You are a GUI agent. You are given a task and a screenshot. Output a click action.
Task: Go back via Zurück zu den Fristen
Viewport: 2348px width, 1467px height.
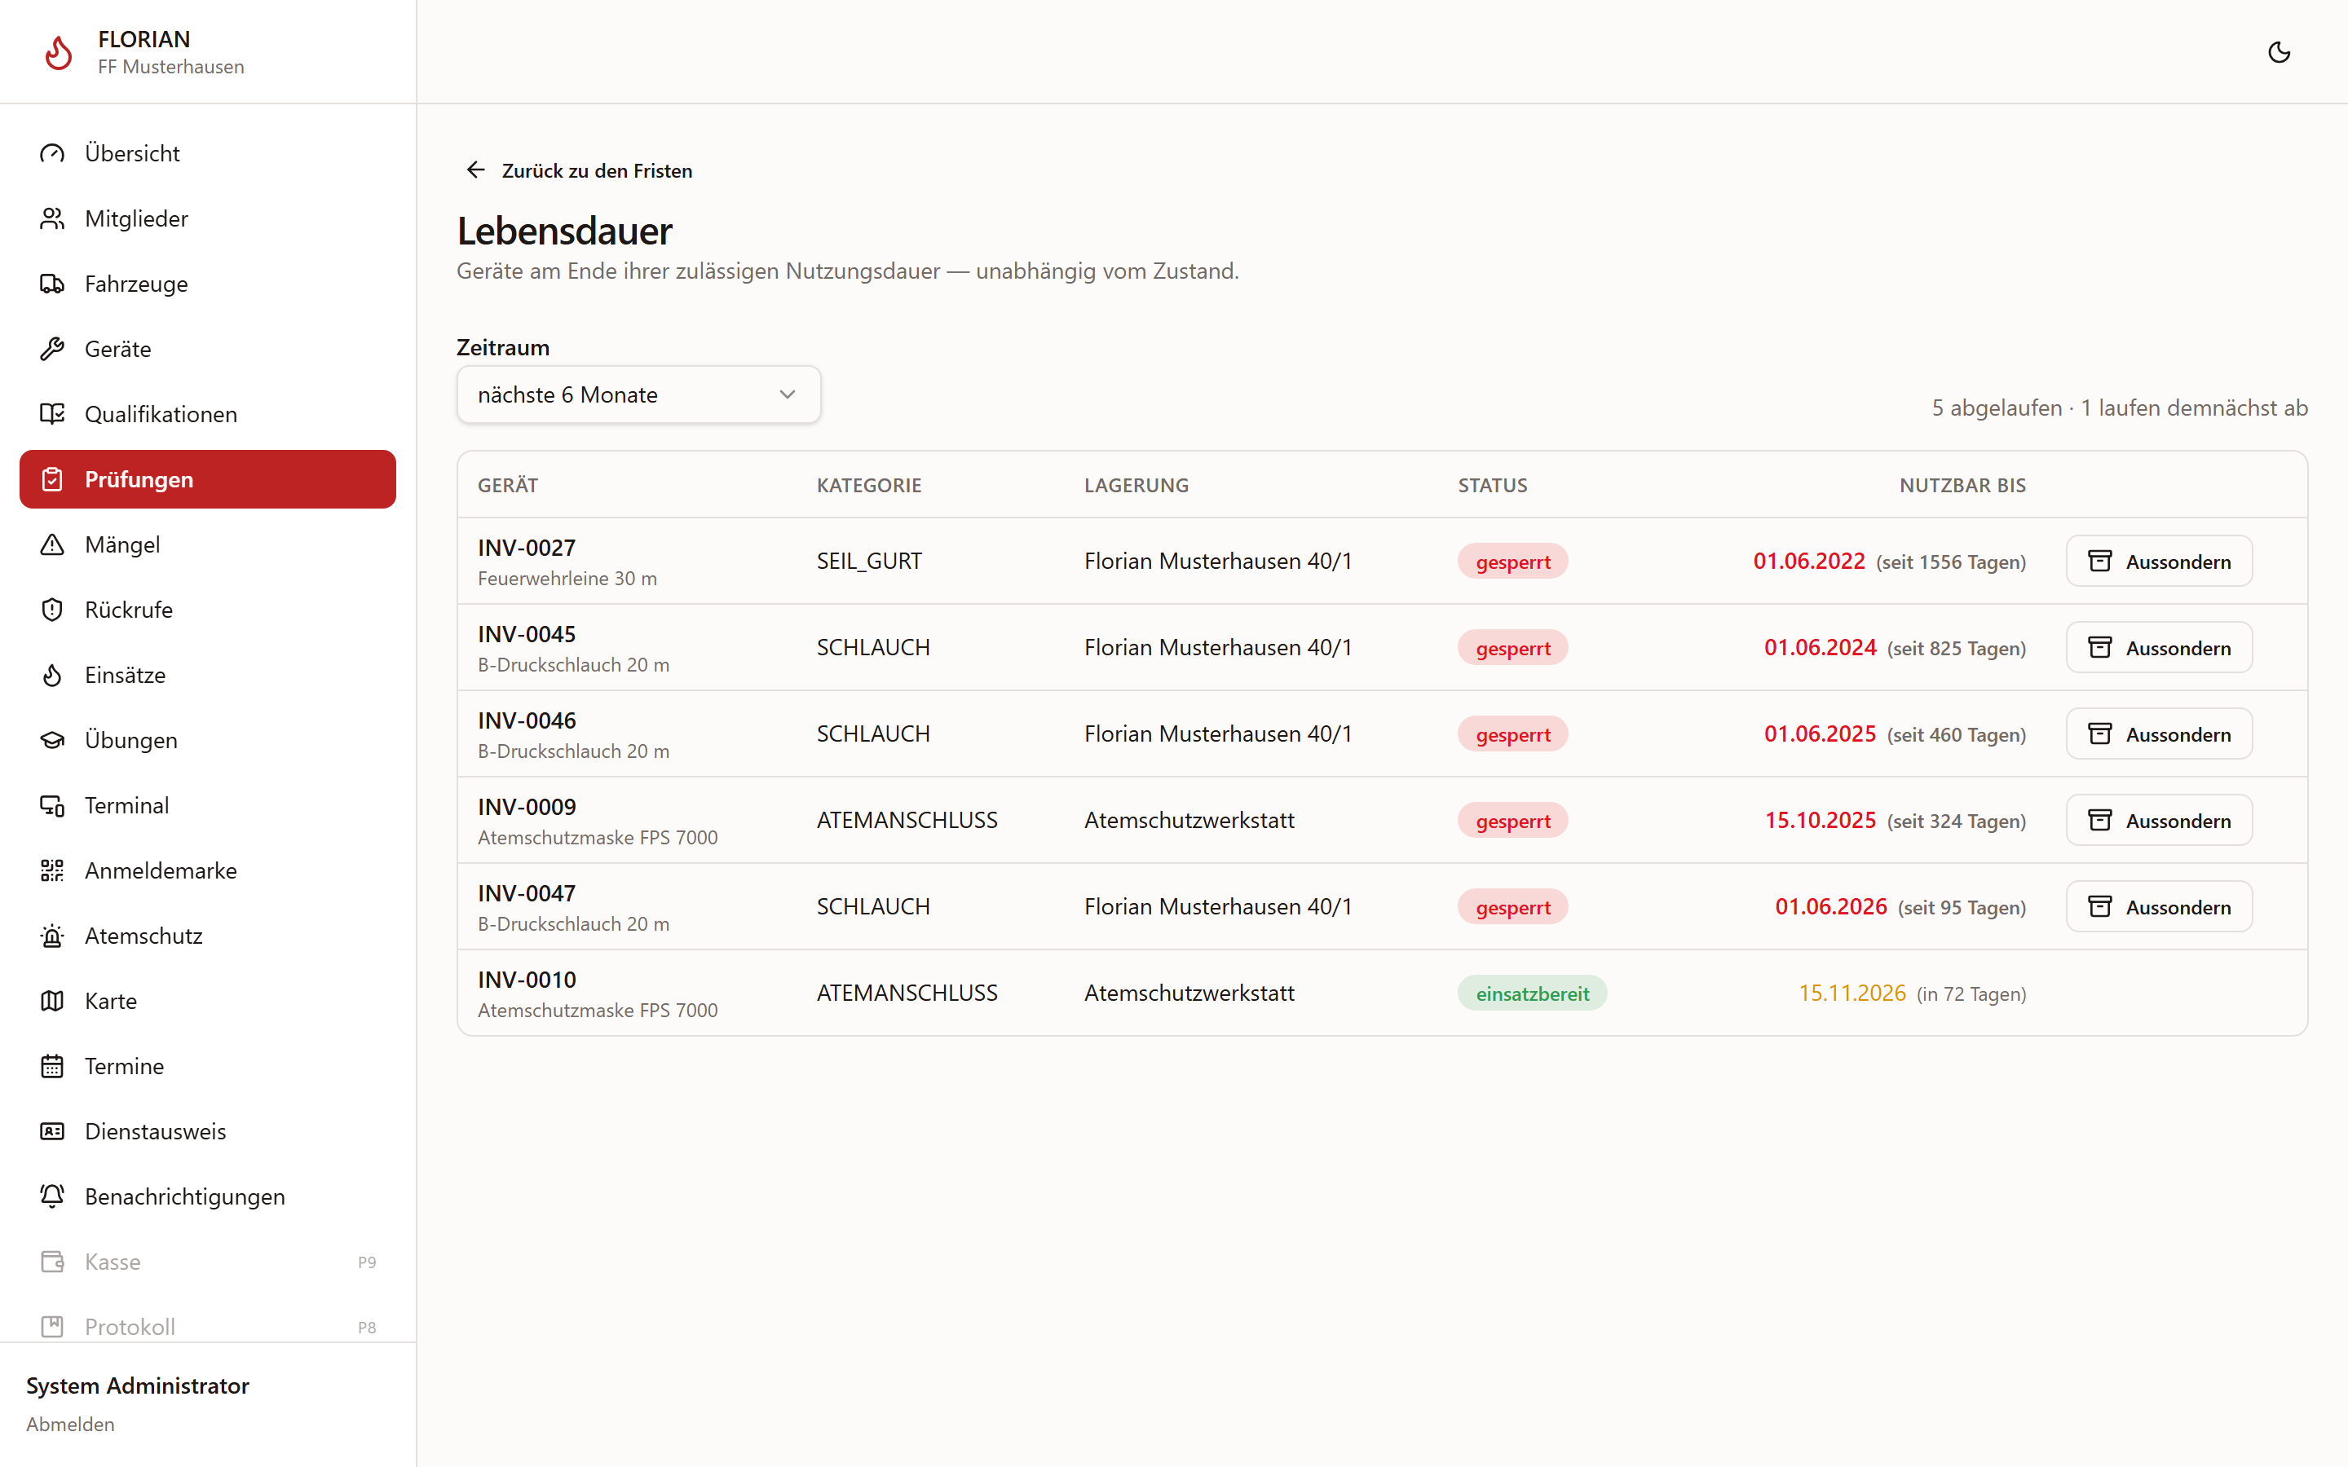[579, 171]
